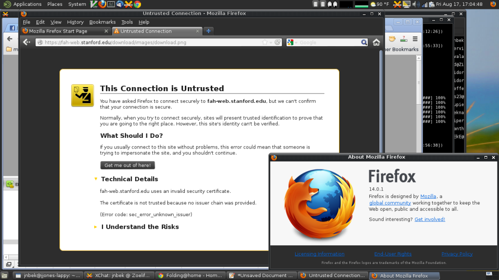Click the show desktop icon in bottom panel
This screenshot has height=280, width=499.
click(x=4, y=276)
